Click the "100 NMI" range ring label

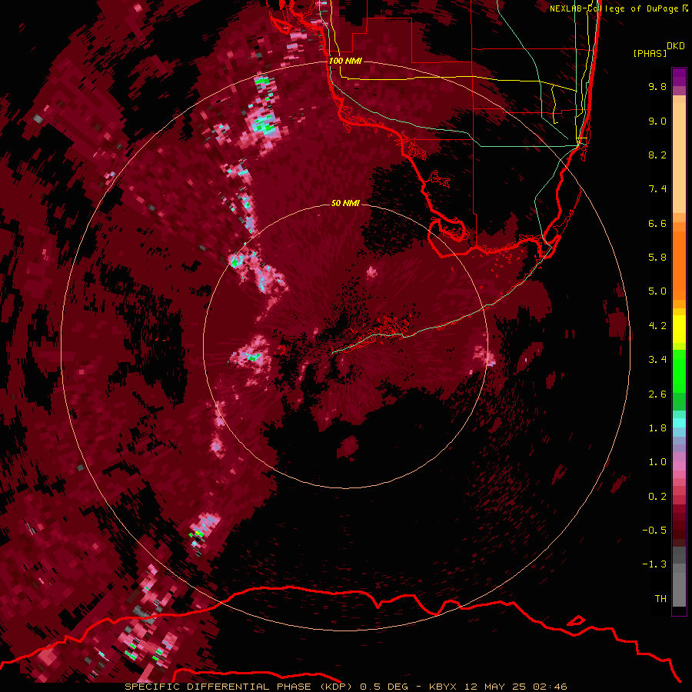(x=345, y=61)
